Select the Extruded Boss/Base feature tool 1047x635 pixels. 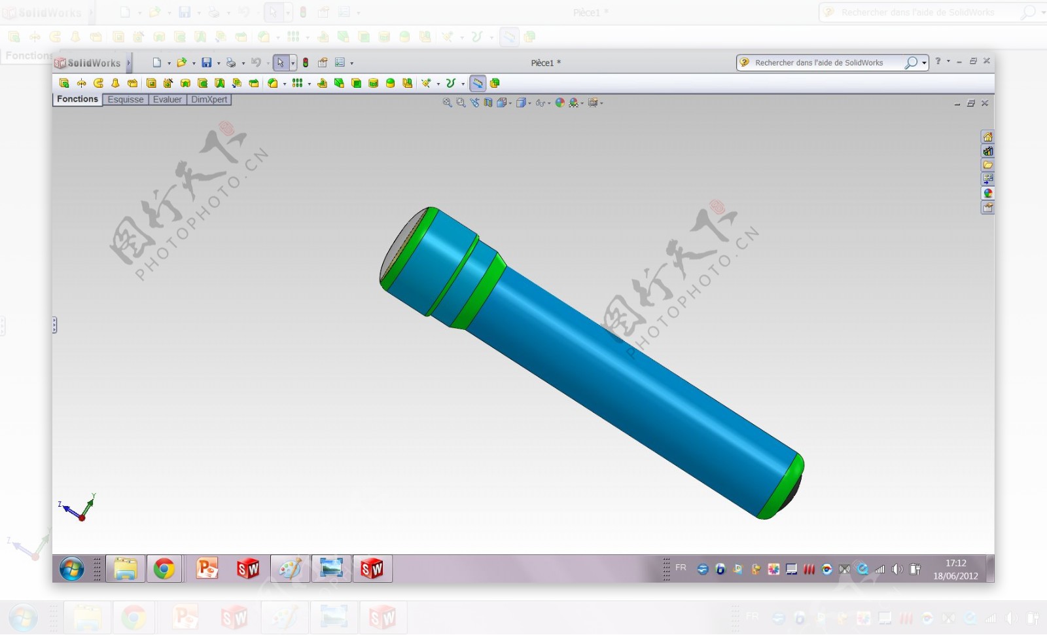[x=64, y=83]
